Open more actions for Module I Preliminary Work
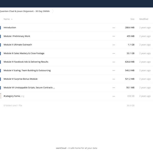 [114, 36]
